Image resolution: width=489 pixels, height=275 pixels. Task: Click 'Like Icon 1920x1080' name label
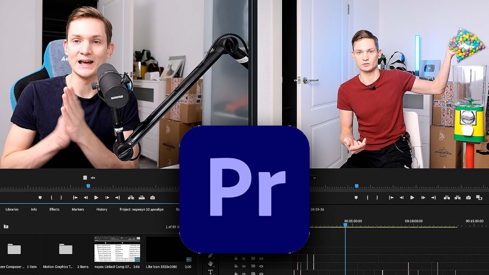pos(161,267)
